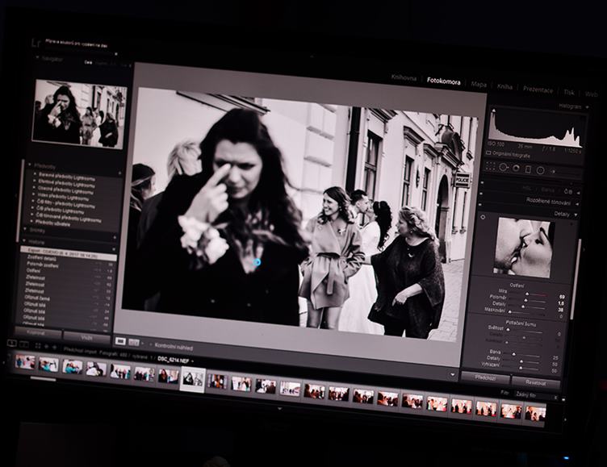Click the kiss detail preview in Detaily

(523, 248)
